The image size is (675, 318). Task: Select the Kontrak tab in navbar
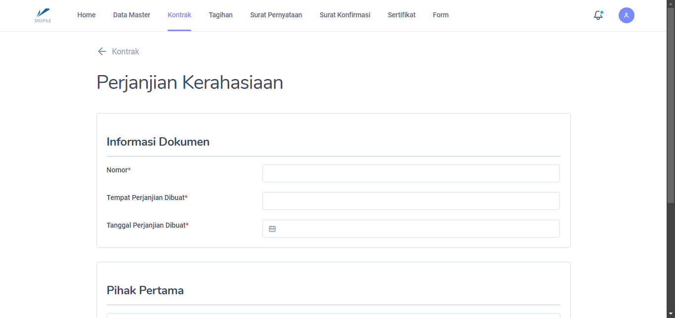(x=179, y=15)
